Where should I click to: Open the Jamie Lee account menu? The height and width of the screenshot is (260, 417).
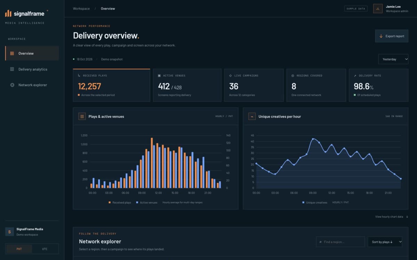pos(391,9)
